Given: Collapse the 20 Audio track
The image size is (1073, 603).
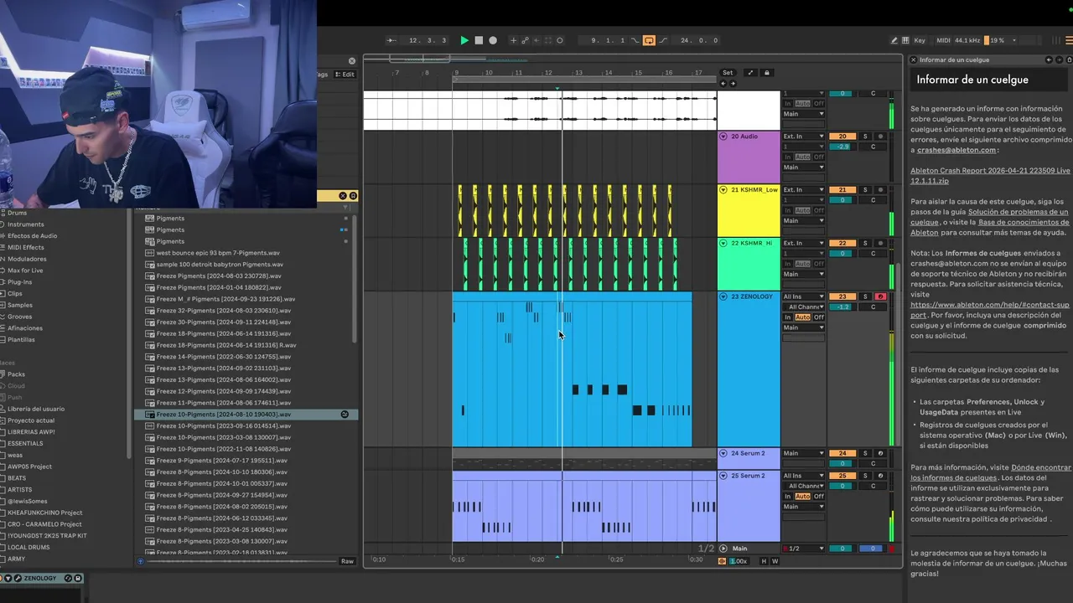Looking at the screenshot, I should click(x=723, y=136).
